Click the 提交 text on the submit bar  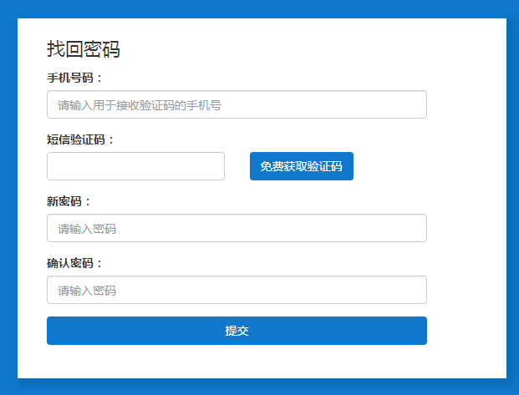237,331
